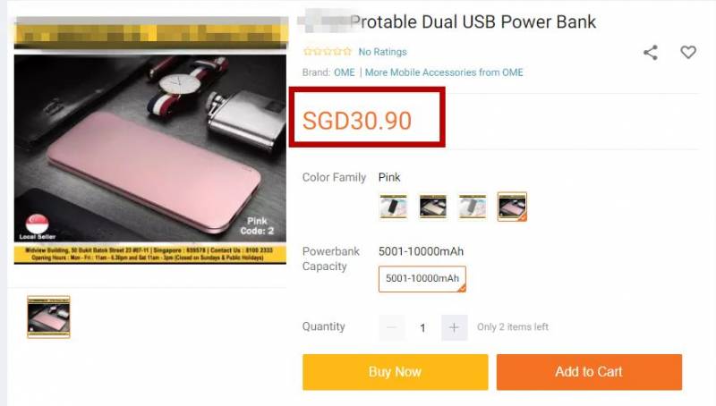Click the No Ratings link

tap(383, 52)
